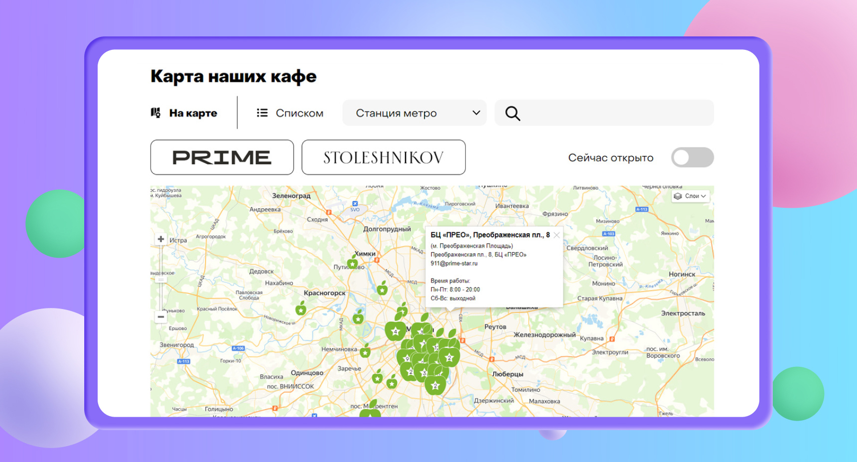
Task: Zoom out with the map minus button
Action: click(161, 317)
